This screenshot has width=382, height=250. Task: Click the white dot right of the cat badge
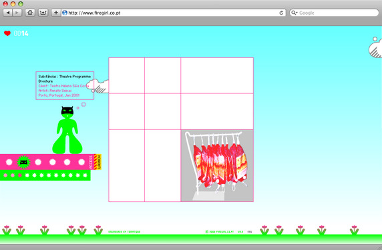(x=38, y=162)
